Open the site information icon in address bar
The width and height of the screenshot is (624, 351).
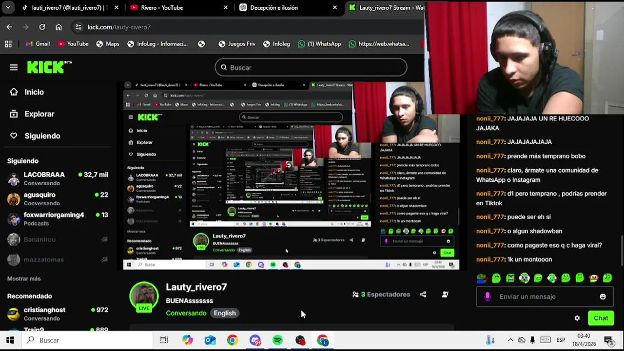pos(78,27)
